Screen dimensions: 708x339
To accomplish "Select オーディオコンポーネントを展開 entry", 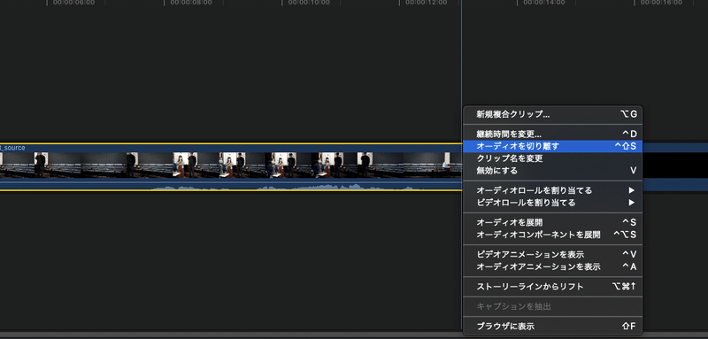I will click(552, 235).
